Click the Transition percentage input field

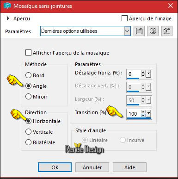(134, 114)
